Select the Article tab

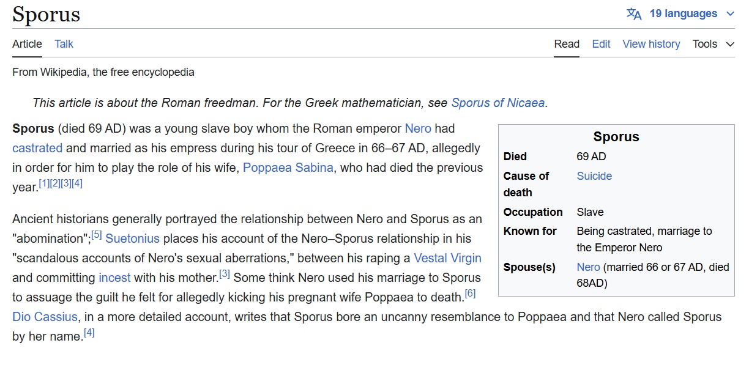click(x=27, y=44)
